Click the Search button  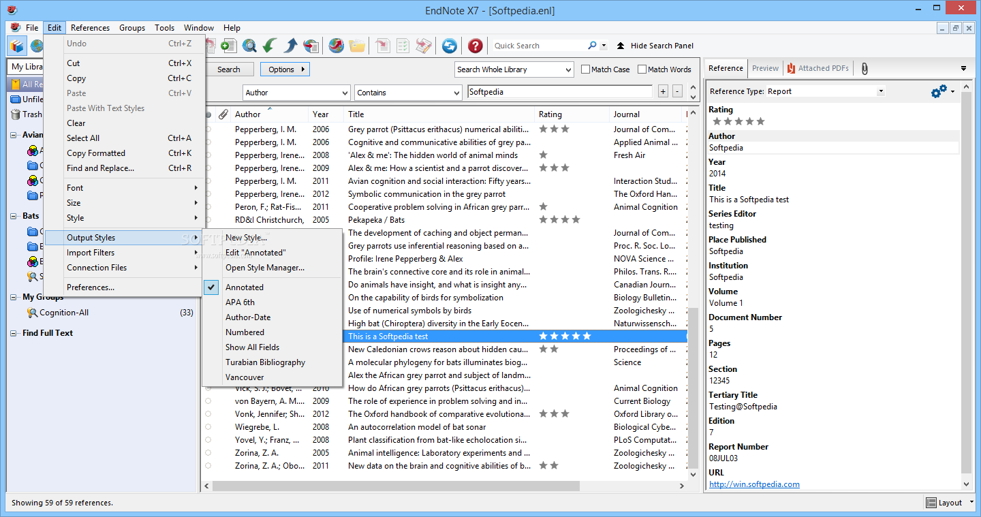tap(229, 69)
